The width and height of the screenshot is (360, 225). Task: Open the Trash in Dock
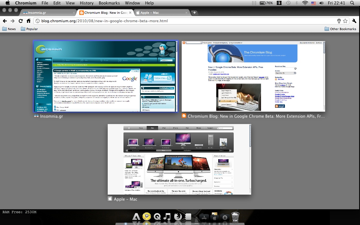[x=235, y=217]
